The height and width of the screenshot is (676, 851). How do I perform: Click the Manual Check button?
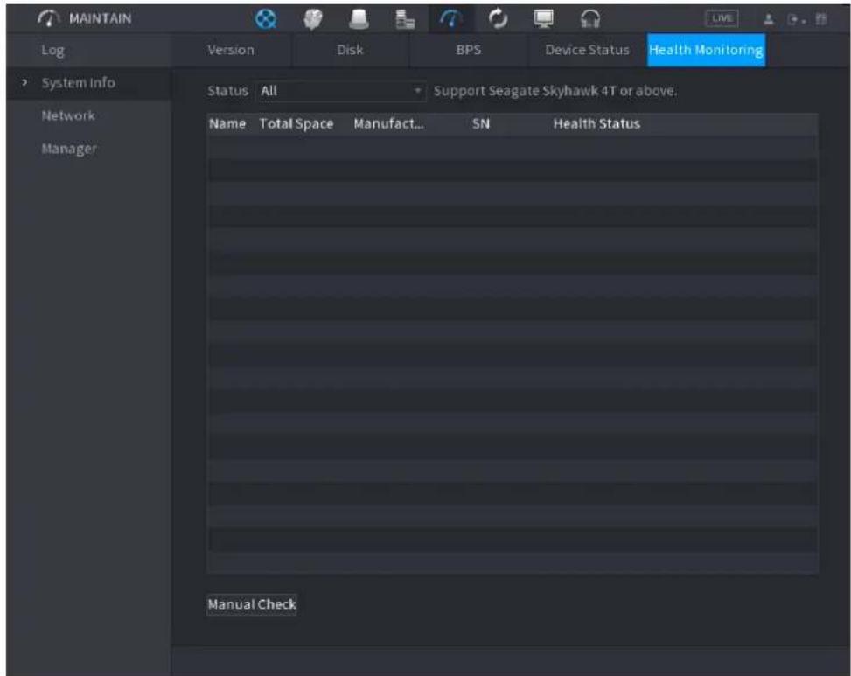click(x=252, y=603)
